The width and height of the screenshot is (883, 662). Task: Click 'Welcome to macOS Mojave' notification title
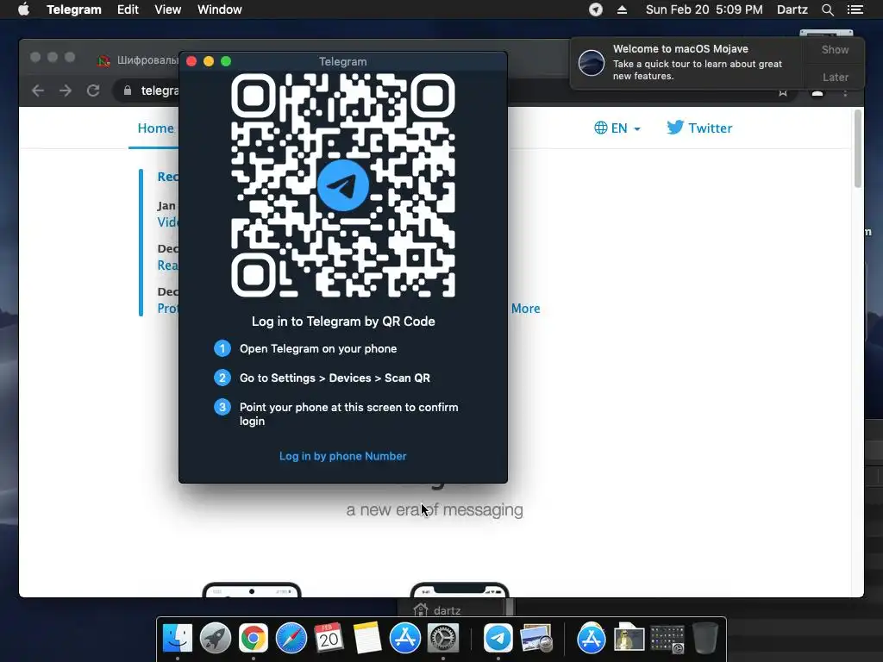click(680, 49)
